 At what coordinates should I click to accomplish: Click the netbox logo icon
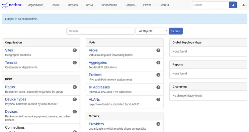(x=5, y=5)
